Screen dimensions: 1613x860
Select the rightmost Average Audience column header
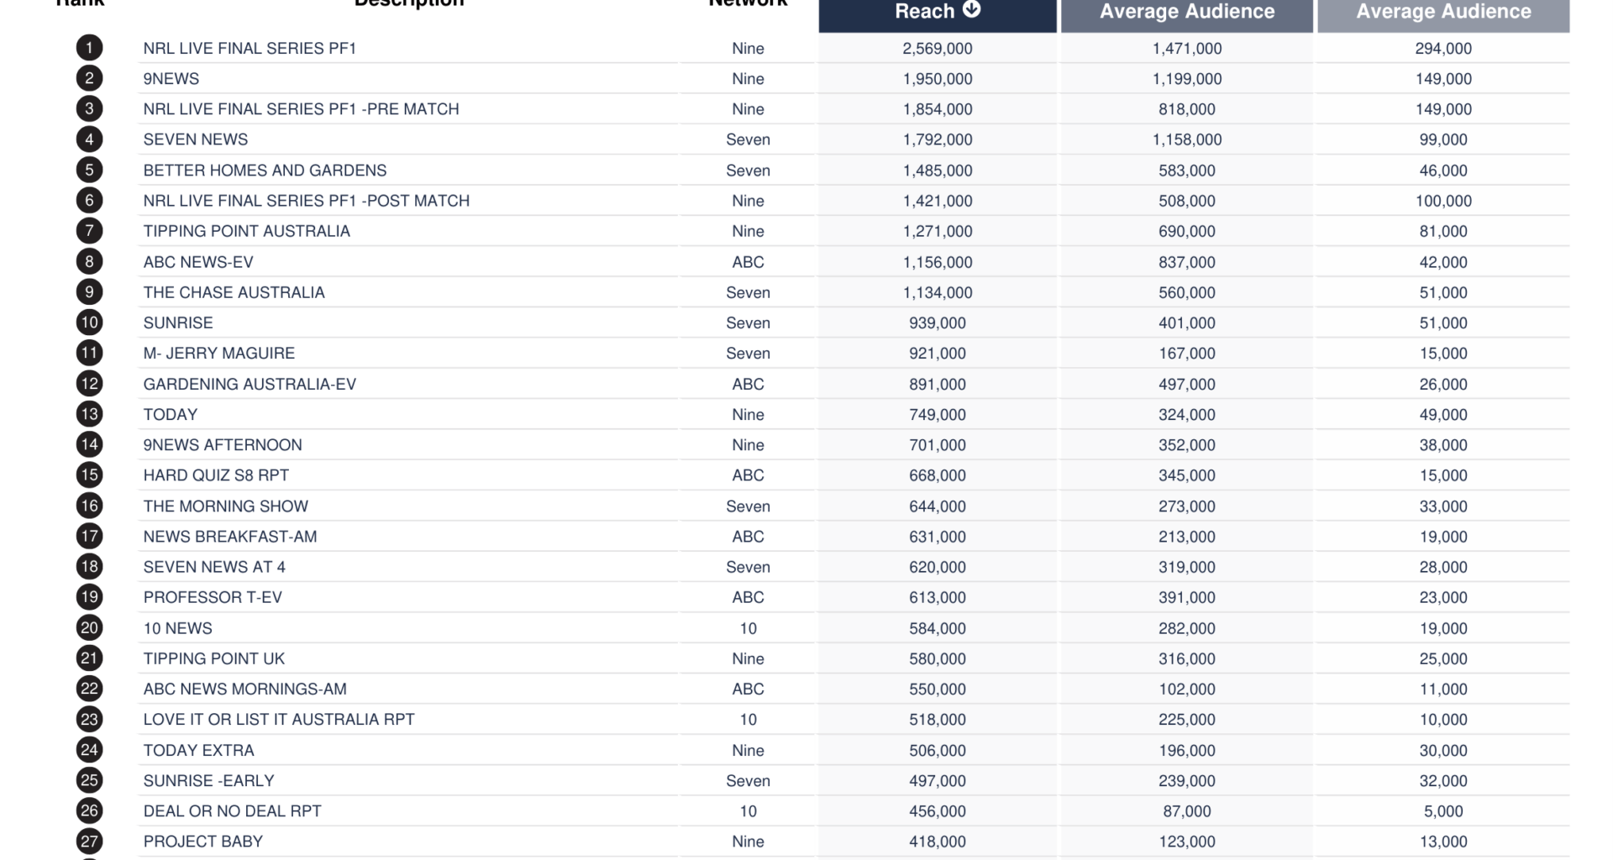coord(1442,12)
